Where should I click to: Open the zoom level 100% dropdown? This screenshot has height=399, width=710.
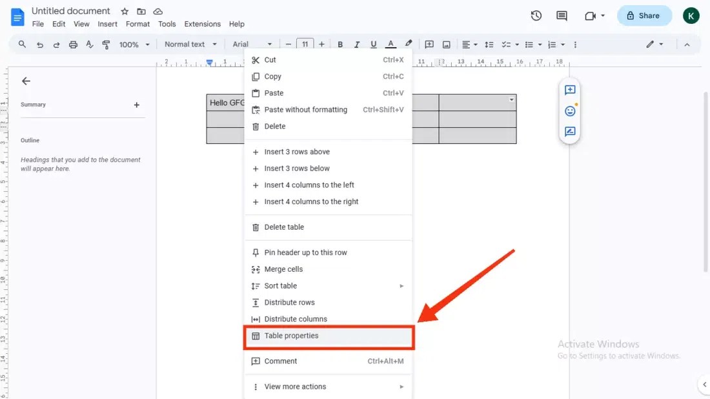pos(134,44)
